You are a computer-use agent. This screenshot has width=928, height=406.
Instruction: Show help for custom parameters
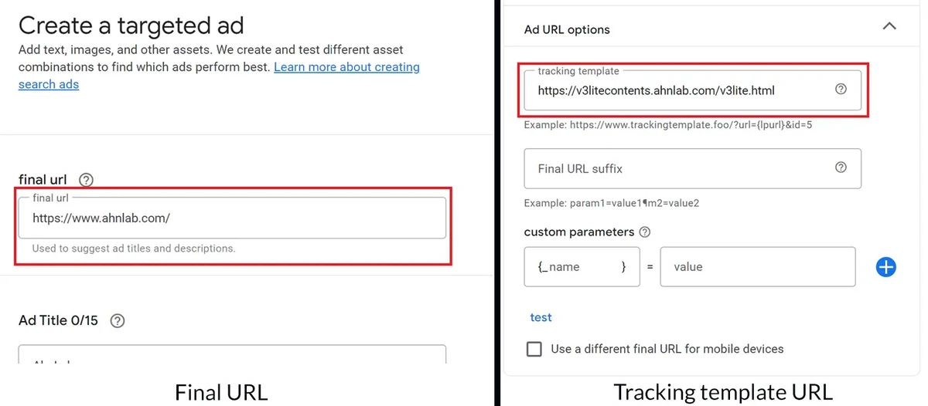pyautogui.click(x=645, y=232)
